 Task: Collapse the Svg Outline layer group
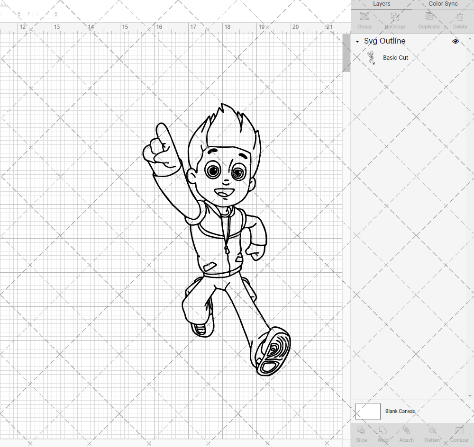pyautogui.click(x=357, y=41)
